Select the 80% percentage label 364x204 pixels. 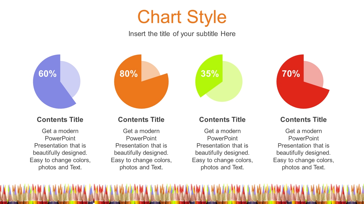click(129, 74)
